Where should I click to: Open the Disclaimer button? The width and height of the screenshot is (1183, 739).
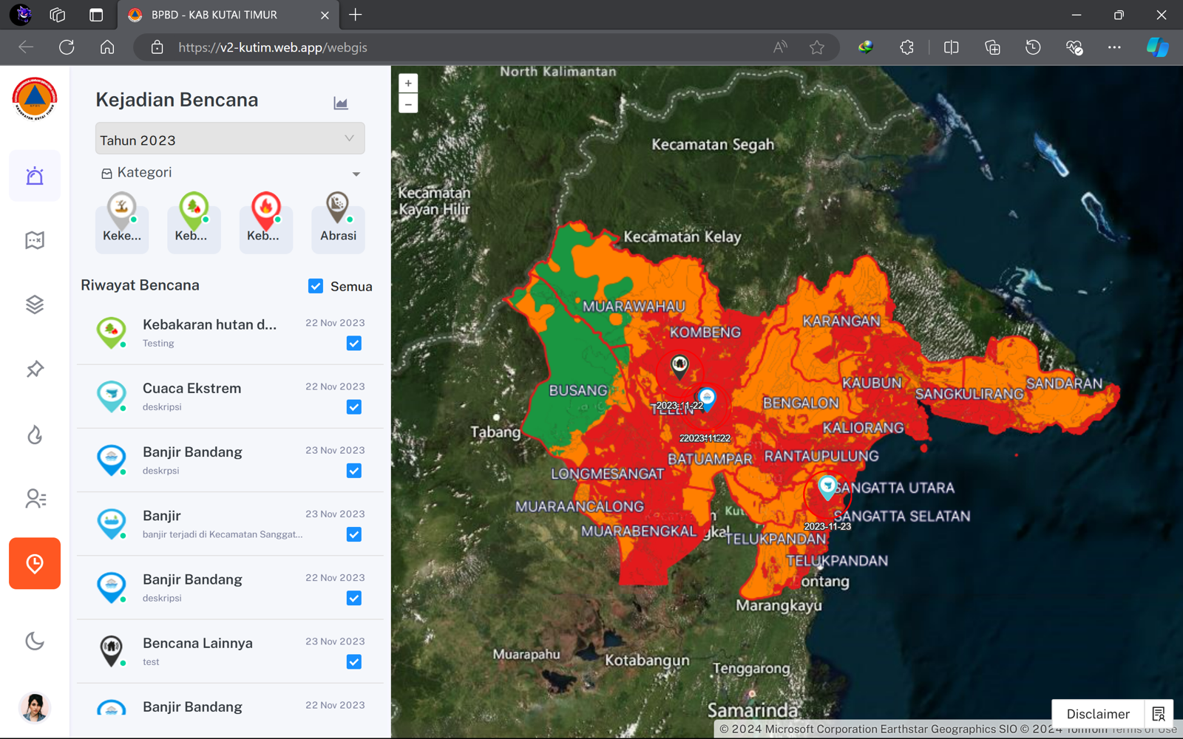[x=1098, y=714]
